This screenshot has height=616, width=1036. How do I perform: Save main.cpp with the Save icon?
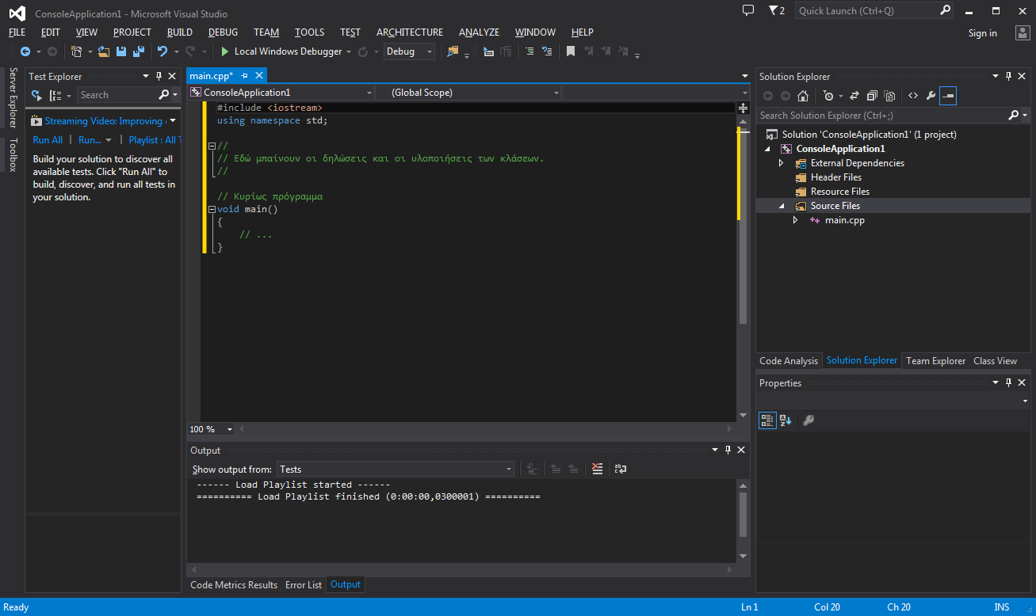pyautogui.click(x=121, y=51)
